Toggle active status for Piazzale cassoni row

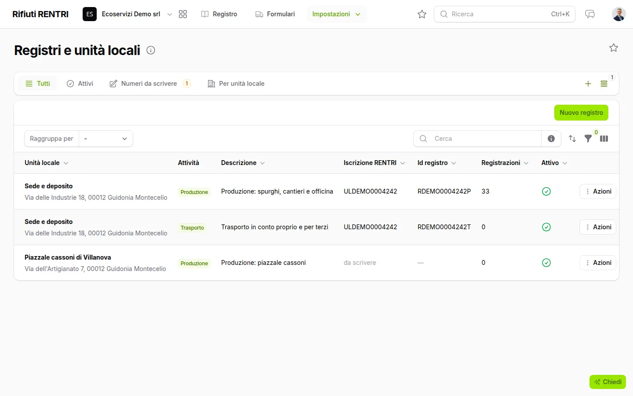(546, 263)
